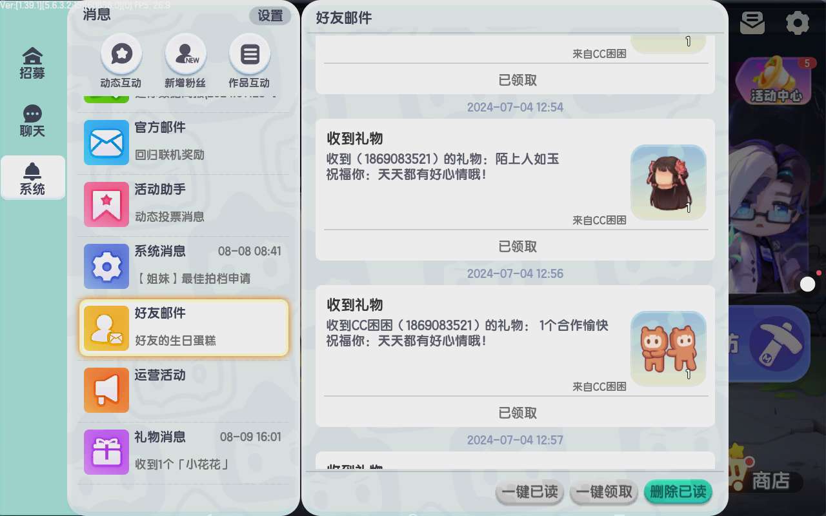This screenshot has width=826, height=516.
Task: Open the settings gear at top right
Action: (x=798, y=23)
